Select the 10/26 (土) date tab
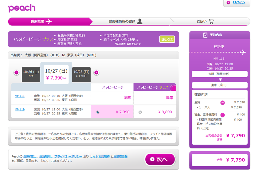 click(31, 74)
